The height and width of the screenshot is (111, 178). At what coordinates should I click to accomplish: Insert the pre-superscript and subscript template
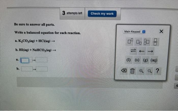pos(146,42)
